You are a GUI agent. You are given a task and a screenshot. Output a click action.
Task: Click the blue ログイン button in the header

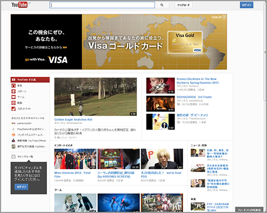(x=247, y=5)
